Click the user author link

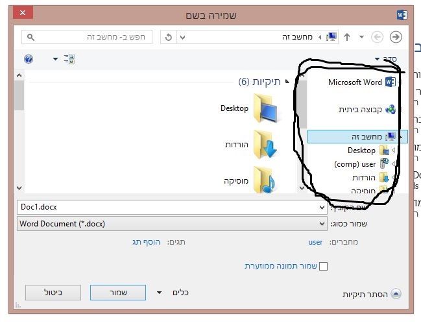(315, 242)
